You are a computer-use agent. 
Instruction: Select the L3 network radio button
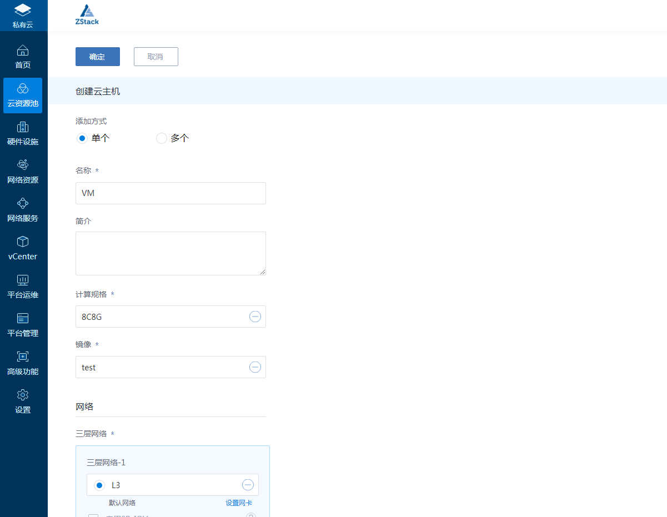click(99, 484)
